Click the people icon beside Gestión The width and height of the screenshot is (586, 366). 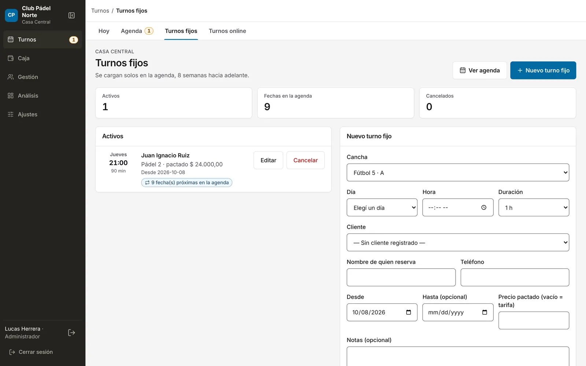[x=11, y=77]
